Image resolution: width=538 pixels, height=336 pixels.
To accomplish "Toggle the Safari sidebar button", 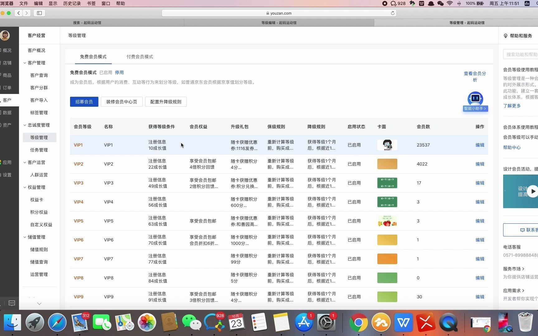I will (x=40, y=13).
